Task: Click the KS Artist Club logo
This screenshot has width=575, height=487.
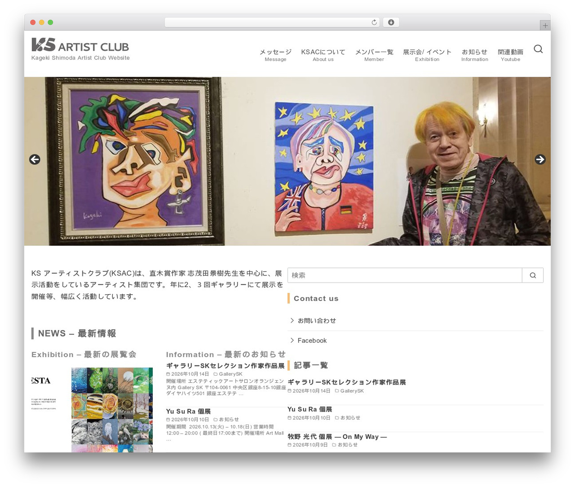Action: [80, 45]
